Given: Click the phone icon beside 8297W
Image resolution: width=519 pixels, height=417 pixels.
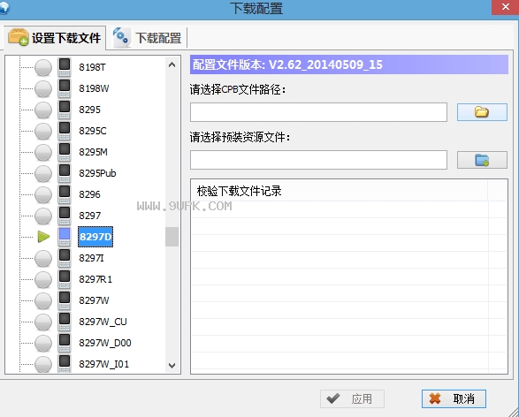Looking at the screenshot, I should pyautogui.click(x=65, y=300).
